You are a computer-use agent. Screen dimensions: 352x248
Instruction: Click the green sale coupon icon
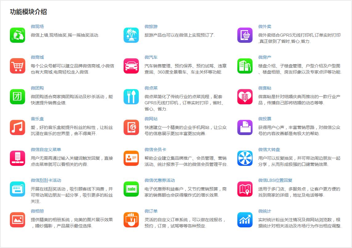coord(131,189)
